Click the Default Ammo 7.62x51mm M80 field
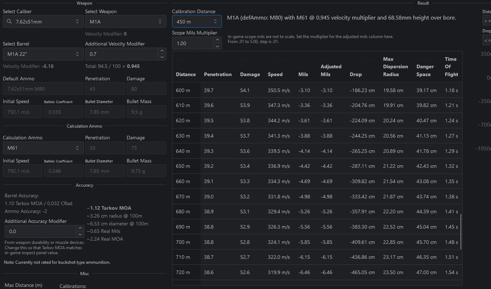Viewport: 491px width, 289px height. [x=43, y=89]
